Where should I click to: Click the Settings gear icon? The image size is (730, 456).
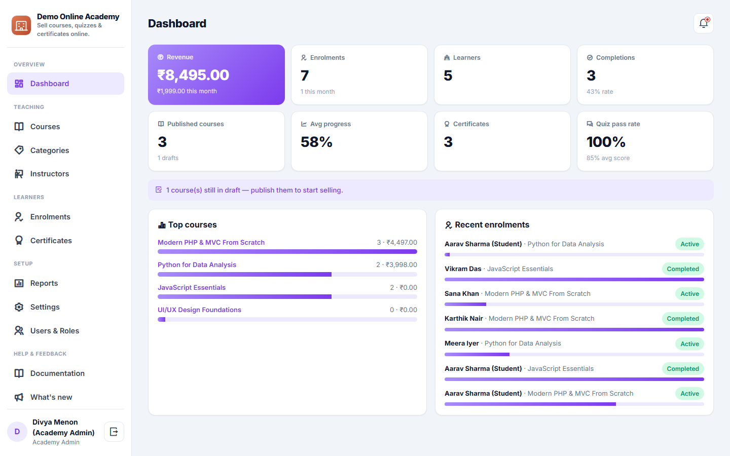(x=19, y=307)
